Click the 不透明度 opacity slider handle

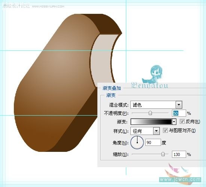point(150,113)
